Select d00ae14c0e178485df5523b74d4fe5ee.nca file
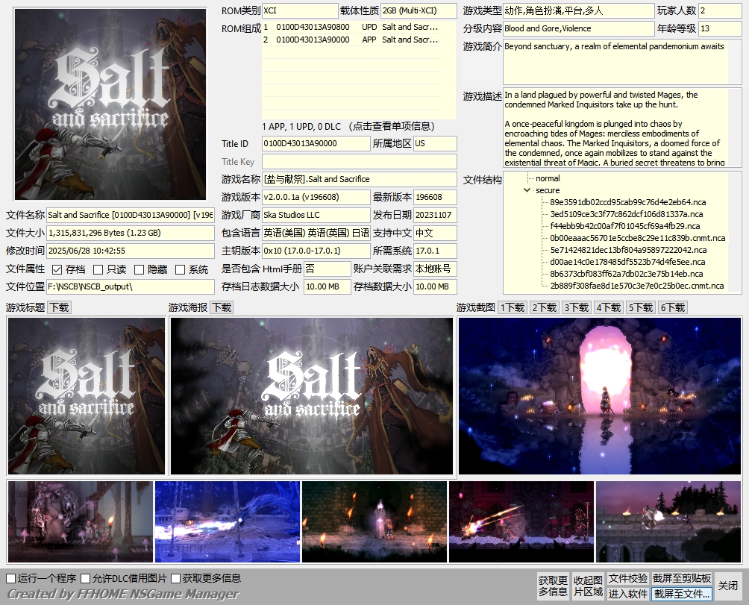Viewport: 749px width, 605px height. pos(627,262)
